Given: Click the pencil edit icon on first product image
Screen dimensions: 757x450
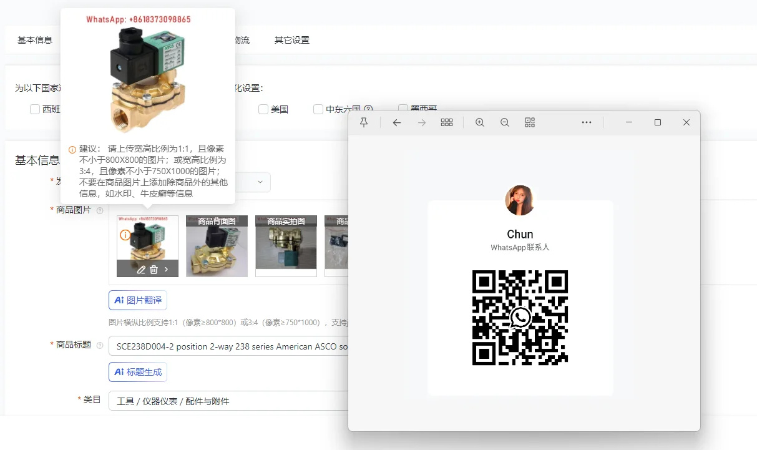Looking at the screenshot, I should [x=141, y=270].
